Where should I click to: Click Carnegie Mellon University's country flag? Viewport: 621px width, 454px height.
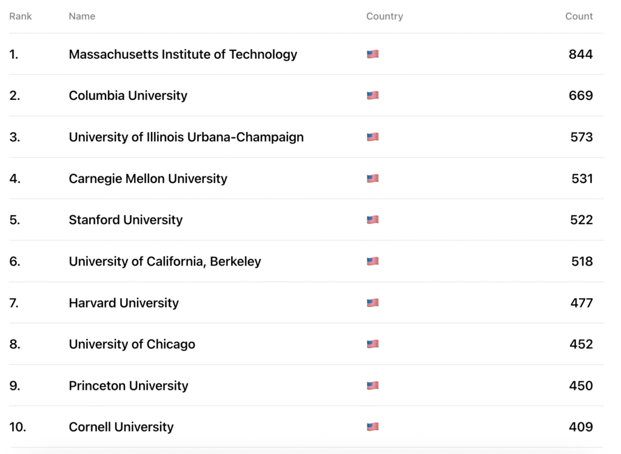pos(372,178)
